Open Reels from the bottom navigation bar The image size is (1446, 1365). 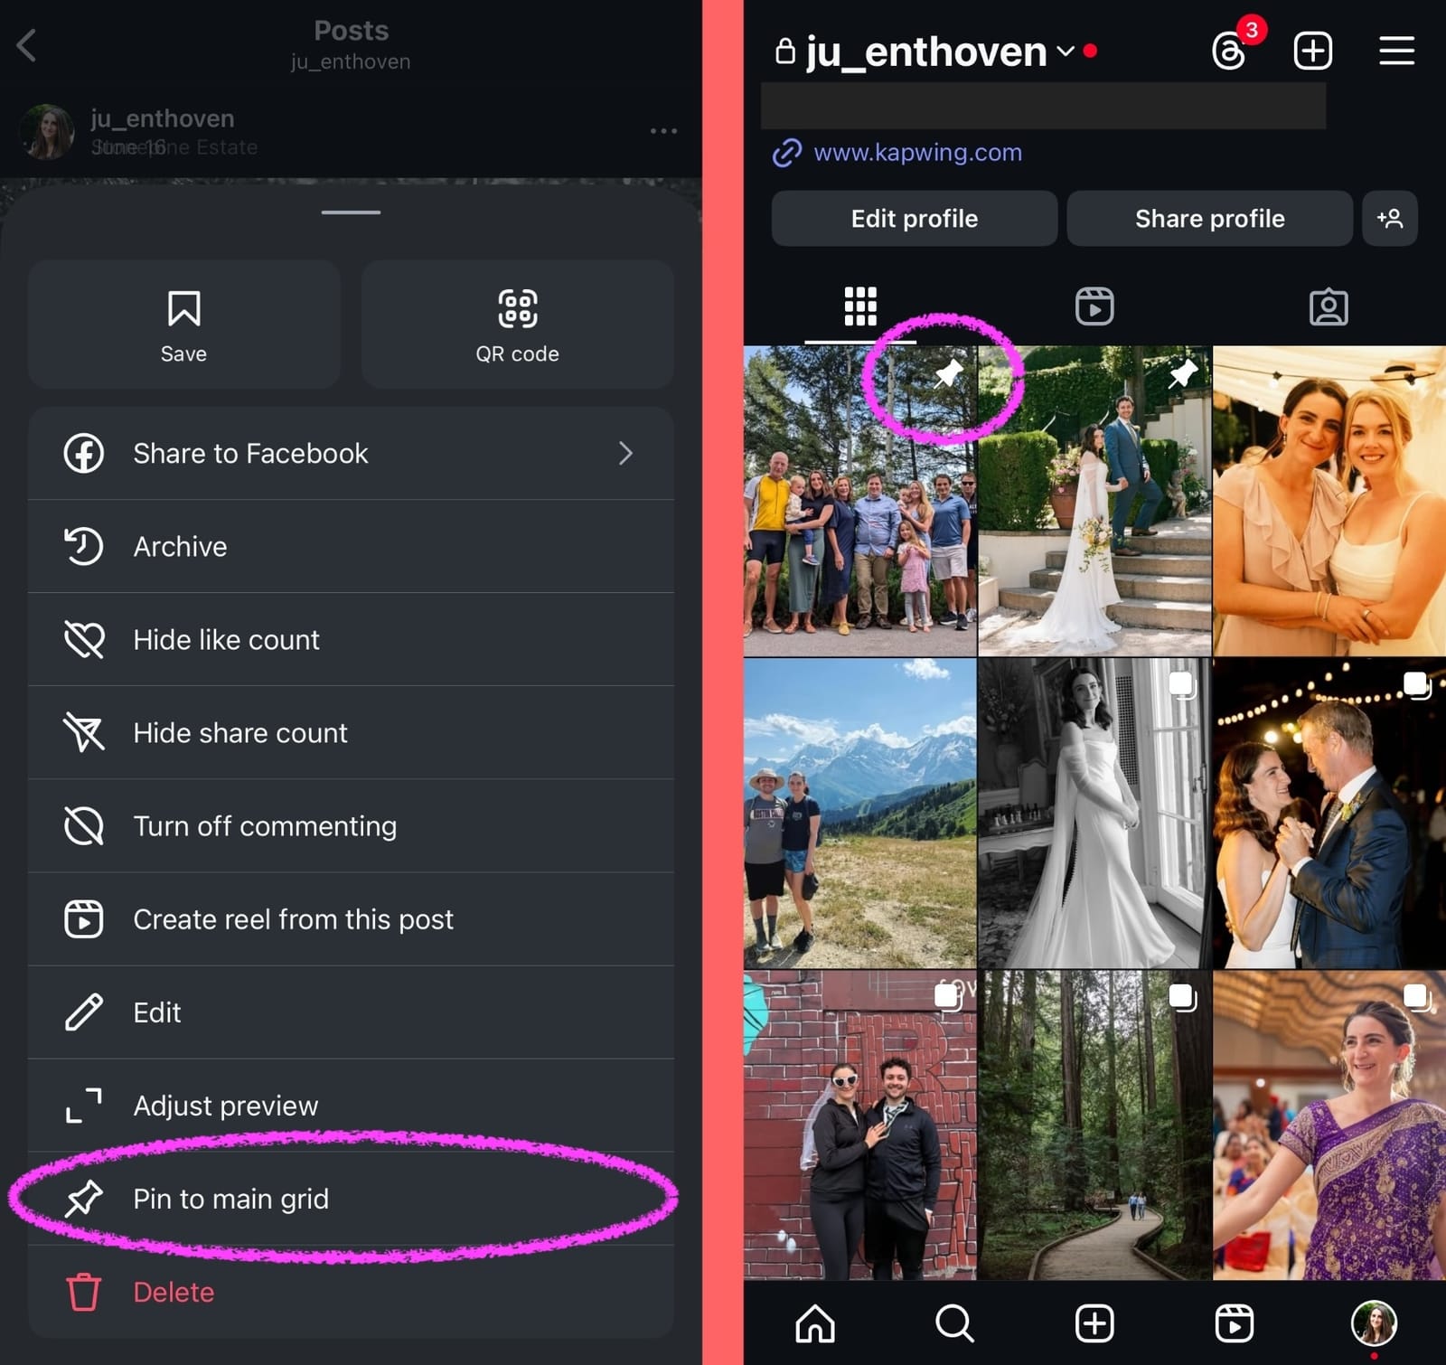(x=1235, y=1324)
